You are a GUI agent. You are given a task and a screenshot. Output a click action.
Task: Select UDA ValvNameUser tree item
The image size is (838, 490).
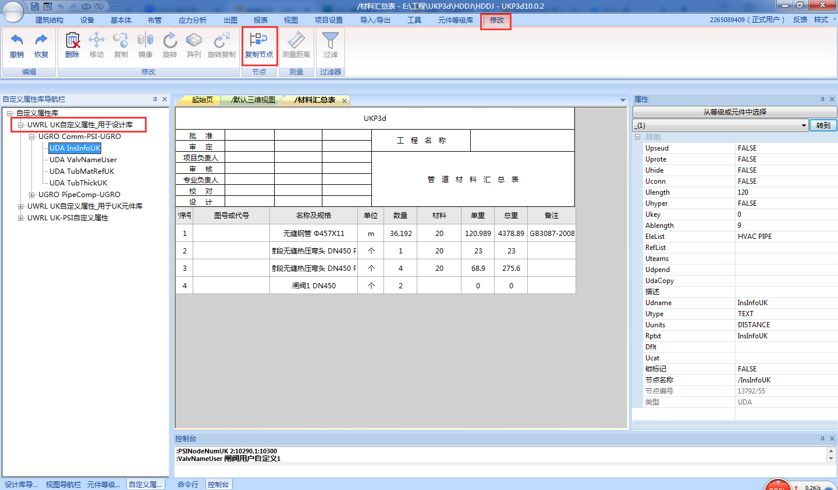point(83,160)
